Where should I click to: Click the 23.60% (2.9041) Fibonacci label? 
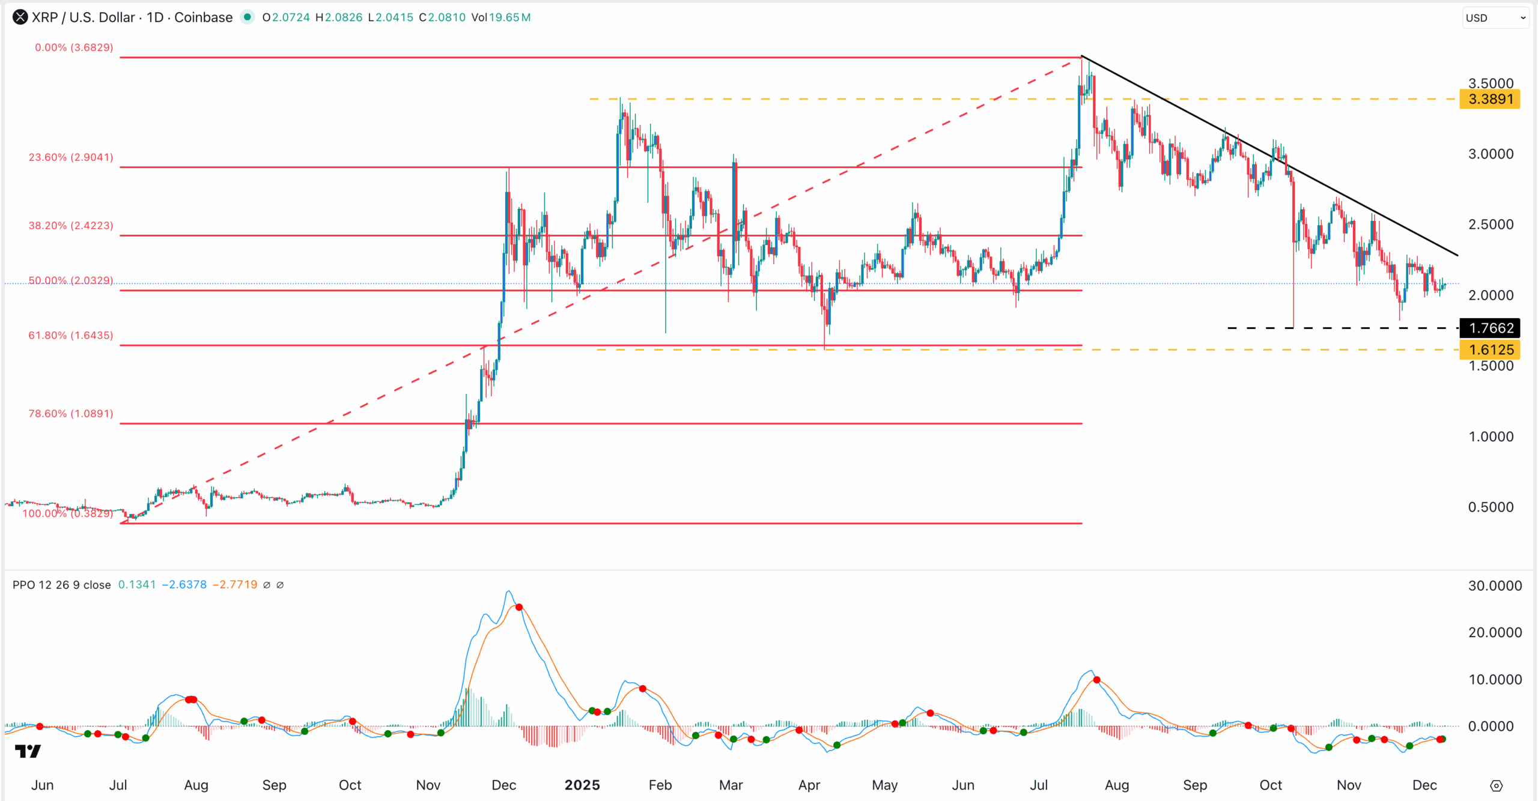[x=71, y=157]
